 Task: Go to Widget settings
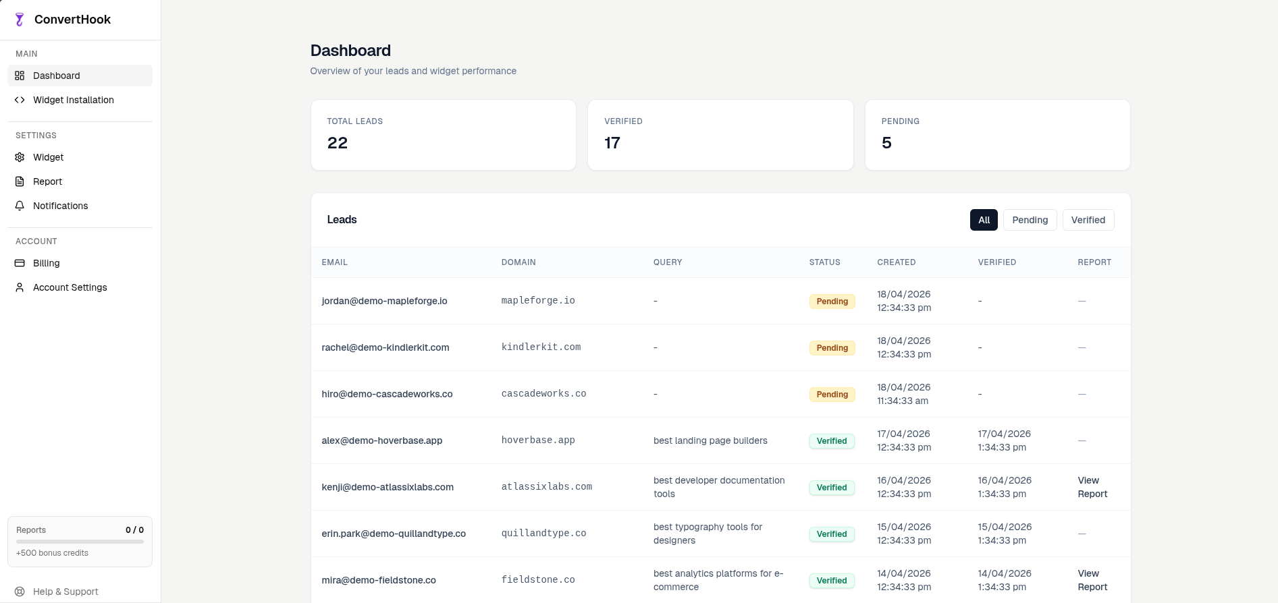point(80,157)
